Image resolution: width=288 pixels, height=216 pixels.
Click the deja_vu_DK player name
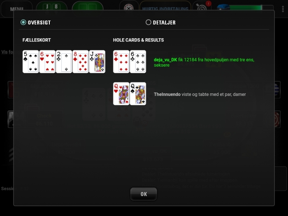coord(165,60)
